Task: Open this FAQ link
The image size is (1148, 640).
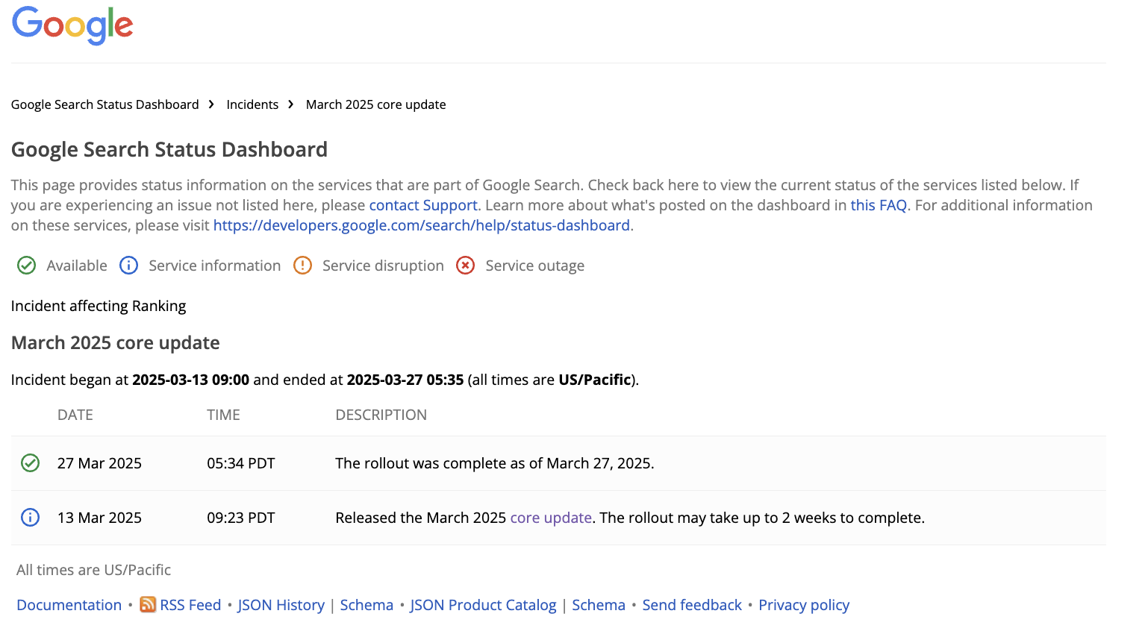Action: tap(878, 204)
